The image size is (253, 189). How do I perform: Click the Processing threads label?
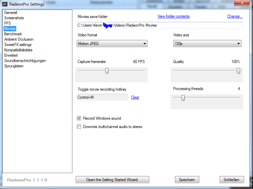click(x=188, y=89)
